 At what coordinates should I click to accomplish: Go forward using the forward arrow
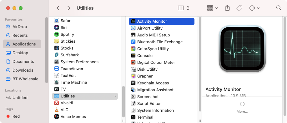pyautogui.click(x=69, y=8)
